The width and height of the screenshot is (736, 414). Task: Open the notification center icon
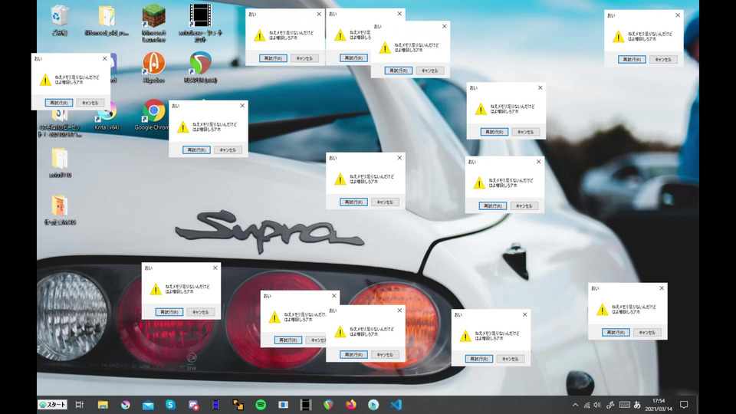coord(684,405)
